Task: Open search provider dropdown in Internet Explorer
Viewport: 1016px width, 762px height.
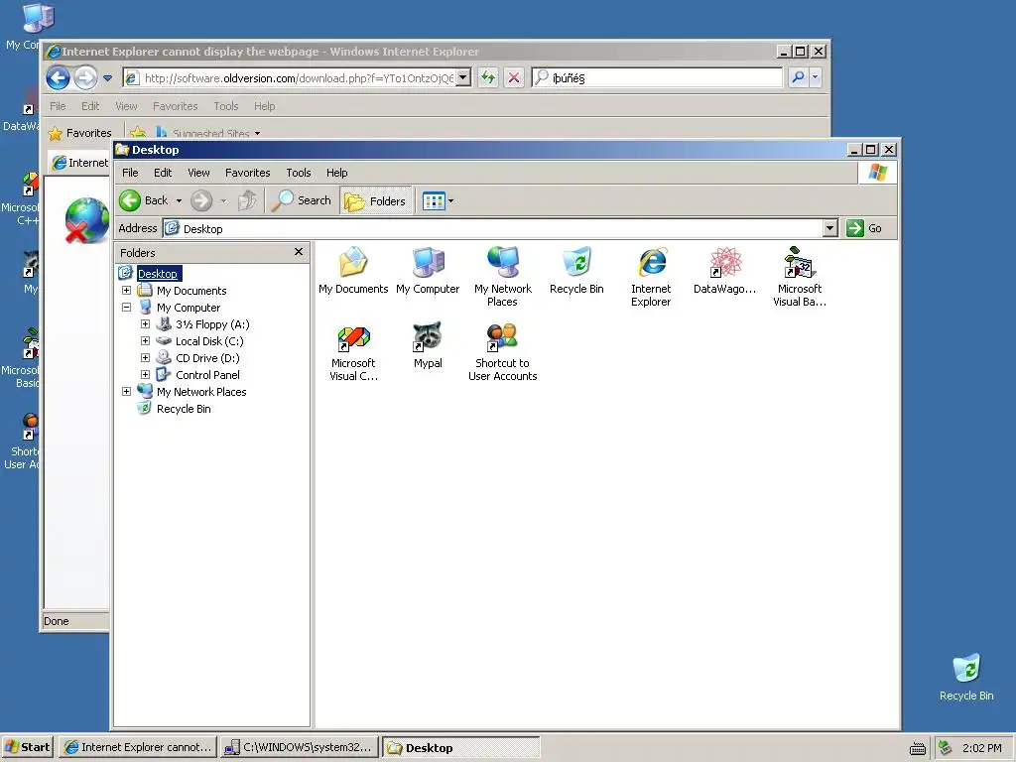Action: pyautogui.click(x=816, y=77)
